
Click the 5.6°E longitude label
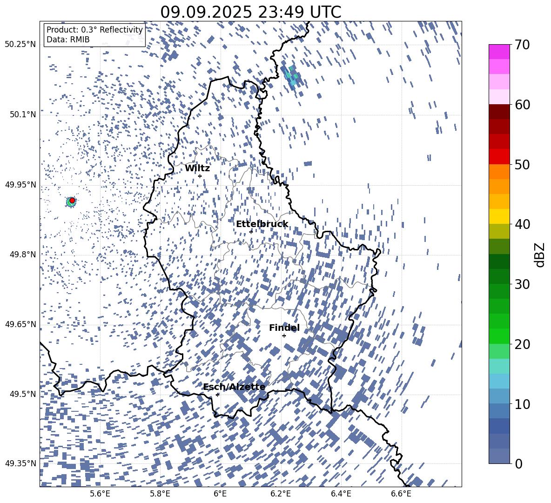(100, 494)
